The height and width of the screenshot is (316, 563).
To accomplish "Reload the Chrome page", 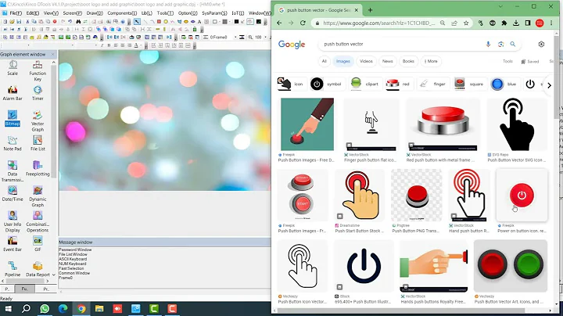I will tap(303, 23).
